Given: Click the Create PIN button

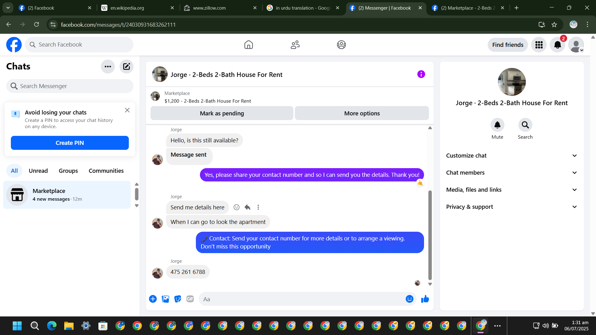Looking at the screenshot, I should coord(70,143).
